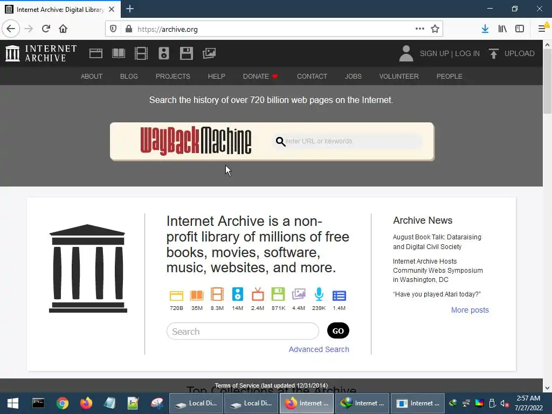Launch Chrome from the taskbar

[x=63, y=403]
